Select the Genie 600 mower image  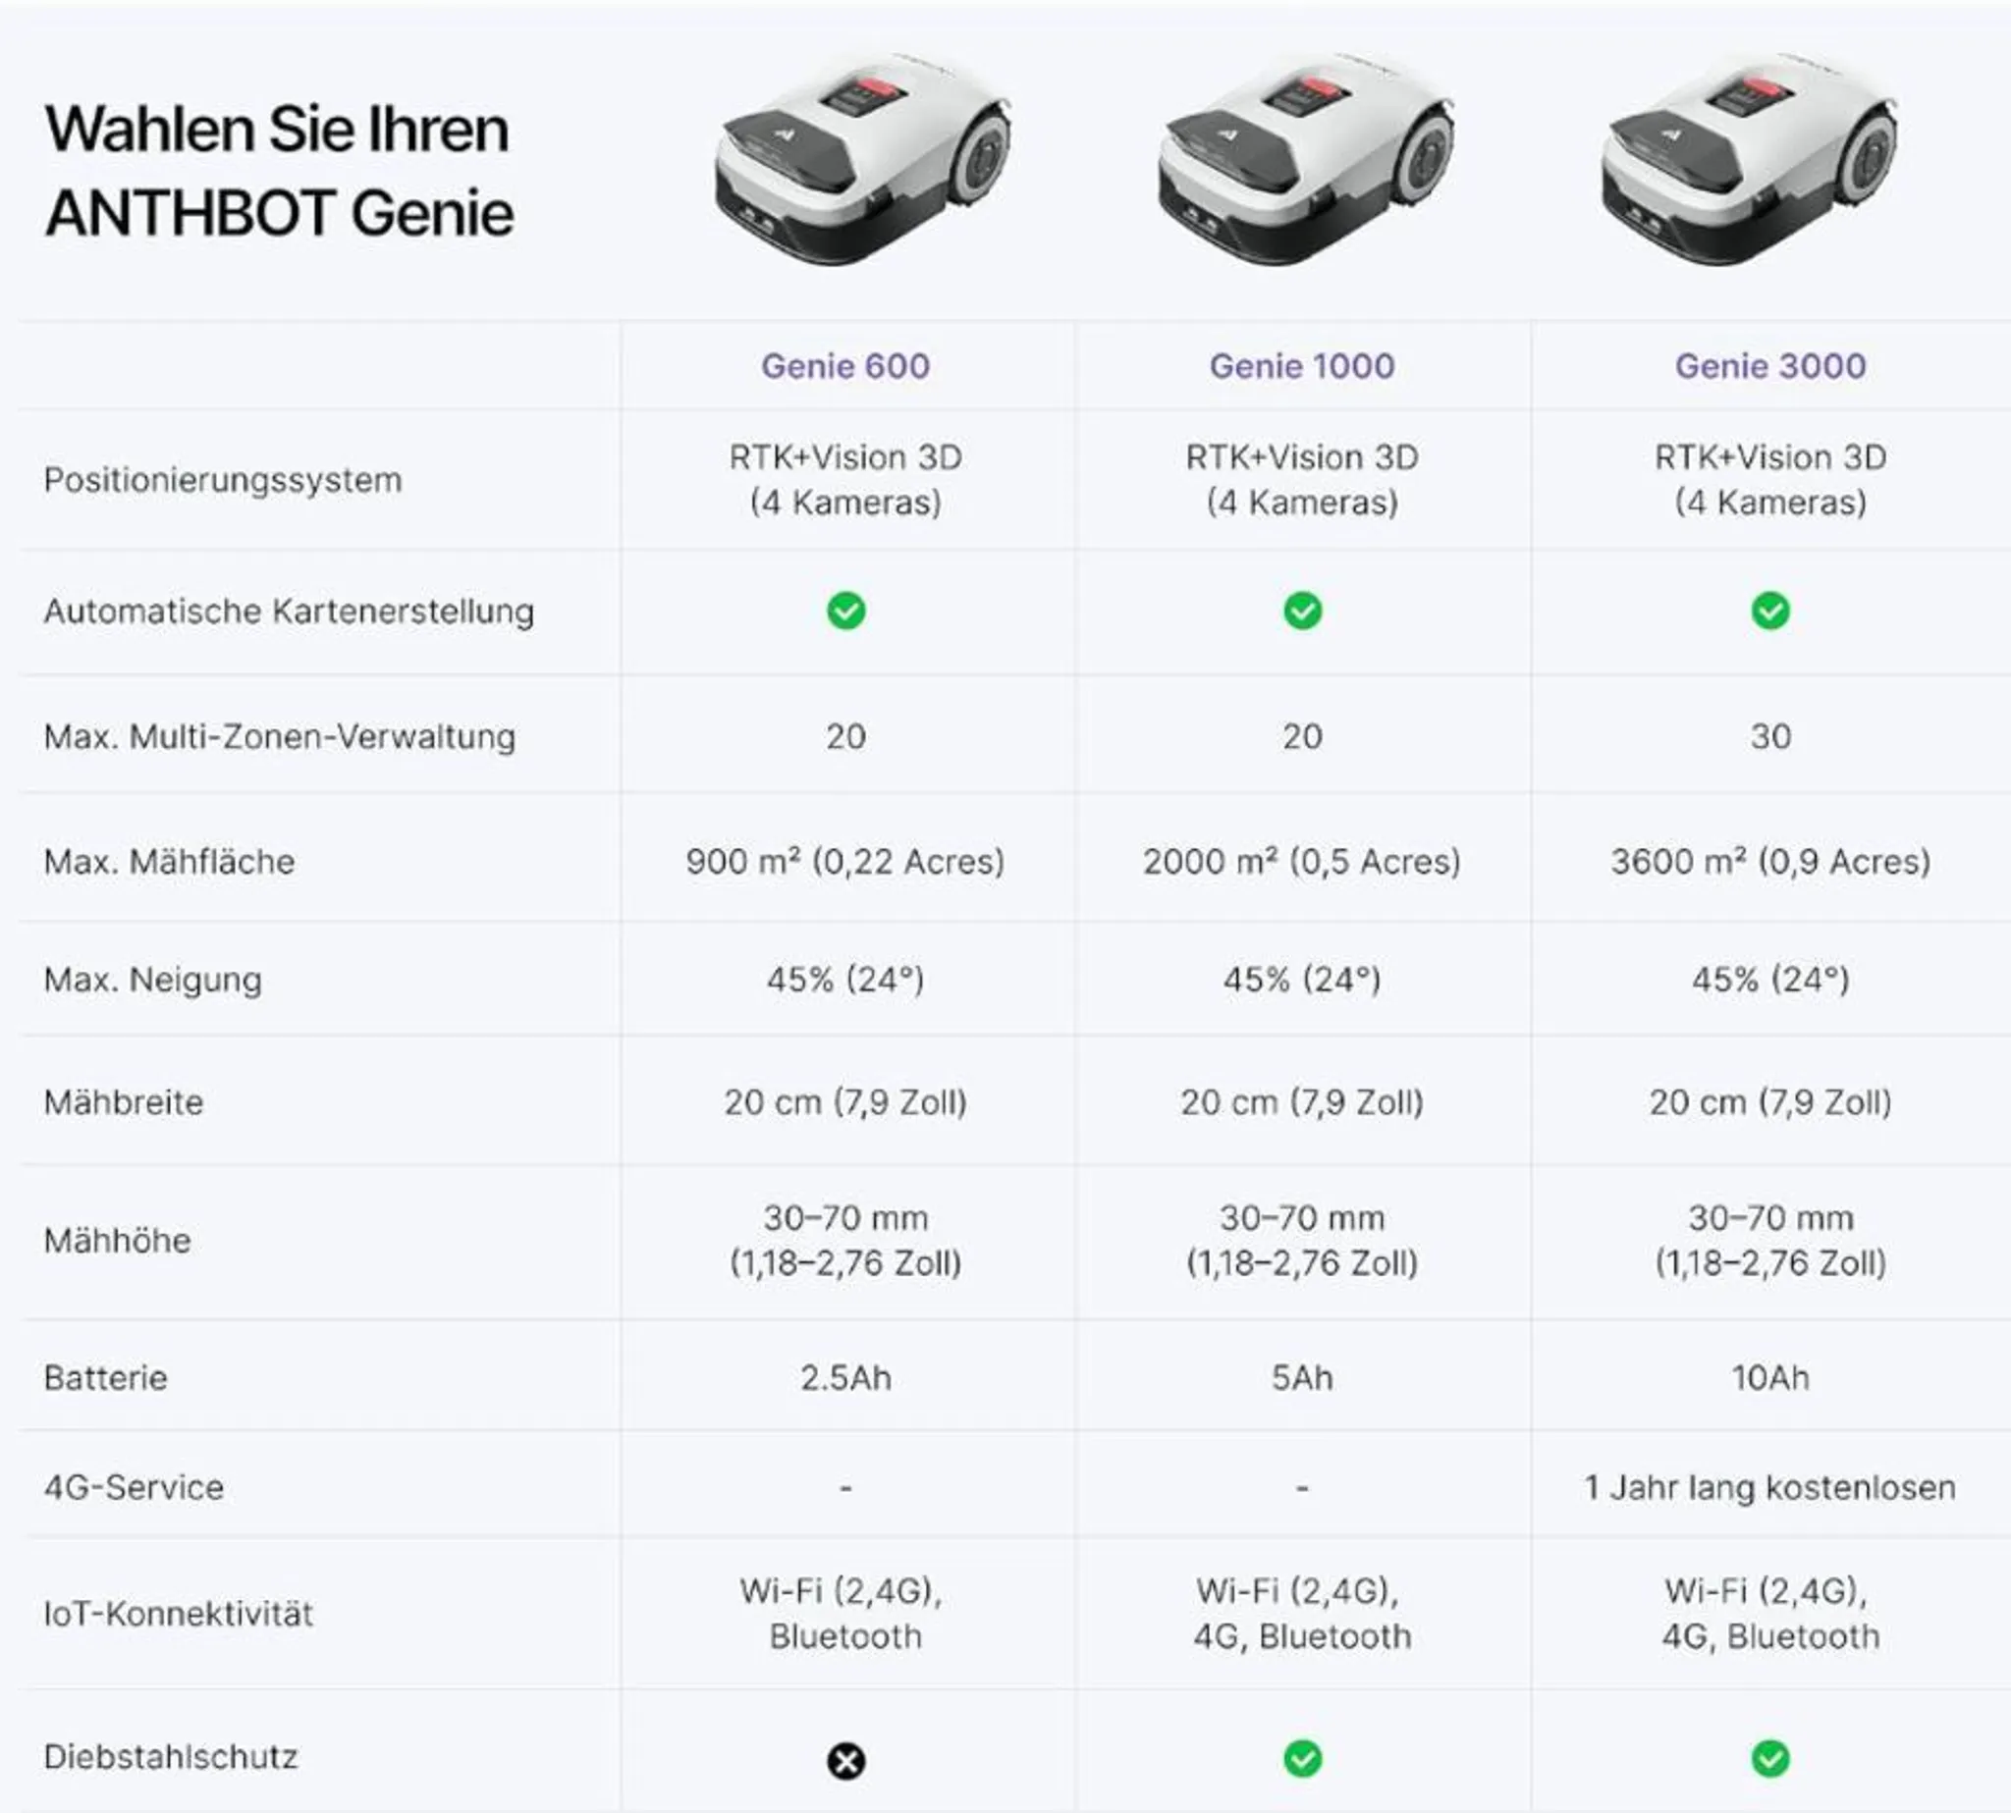(x=863, y=159)
